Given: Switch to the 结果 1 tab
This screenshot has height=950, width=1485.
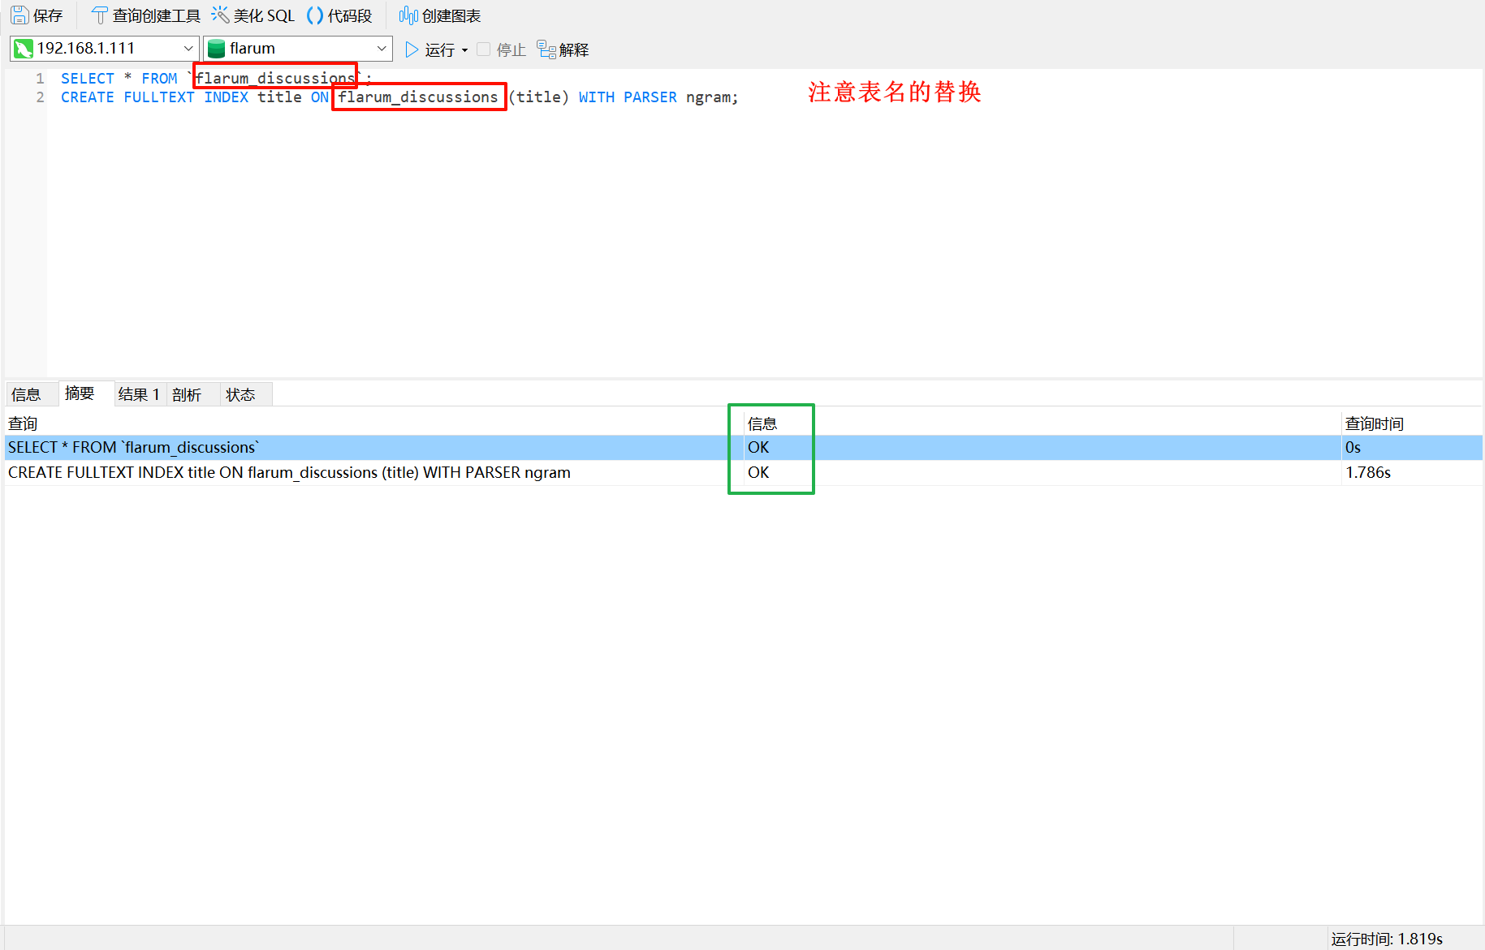Looking at the screenshot, I should (139, 394).
